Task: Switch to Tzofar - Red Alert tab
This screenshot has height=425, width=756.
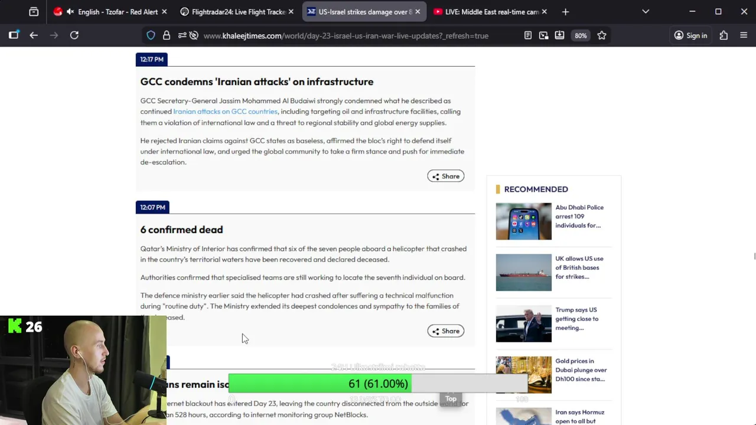Action: tap(110, 12)
